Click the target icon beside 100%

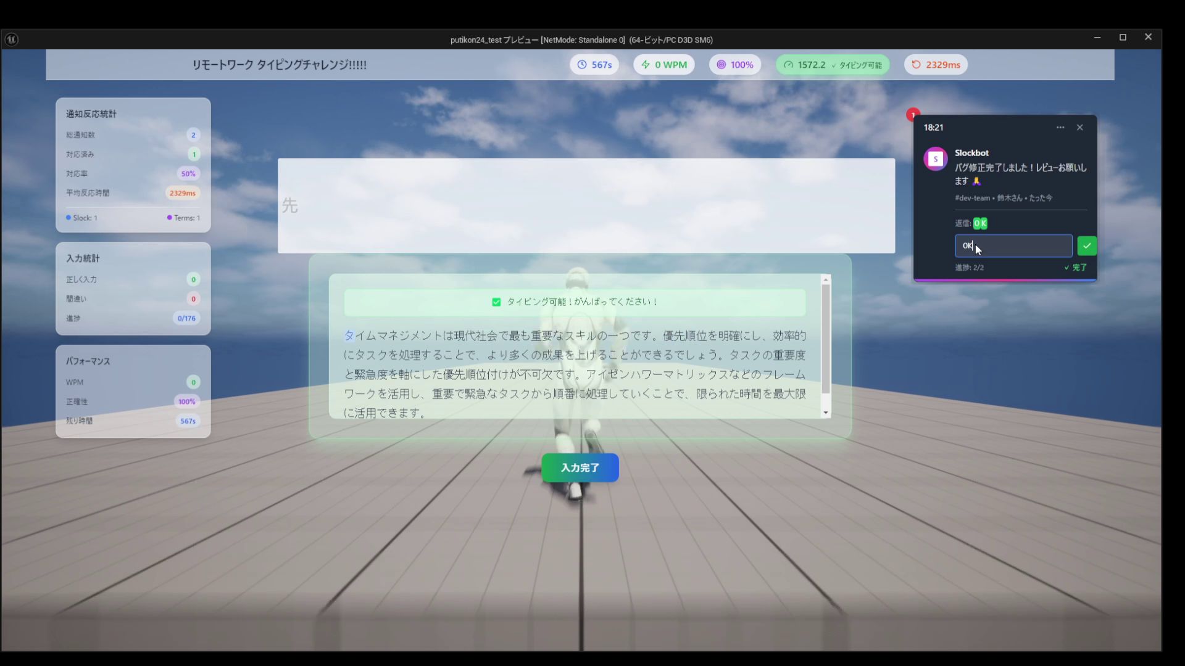tap(721, 65)
